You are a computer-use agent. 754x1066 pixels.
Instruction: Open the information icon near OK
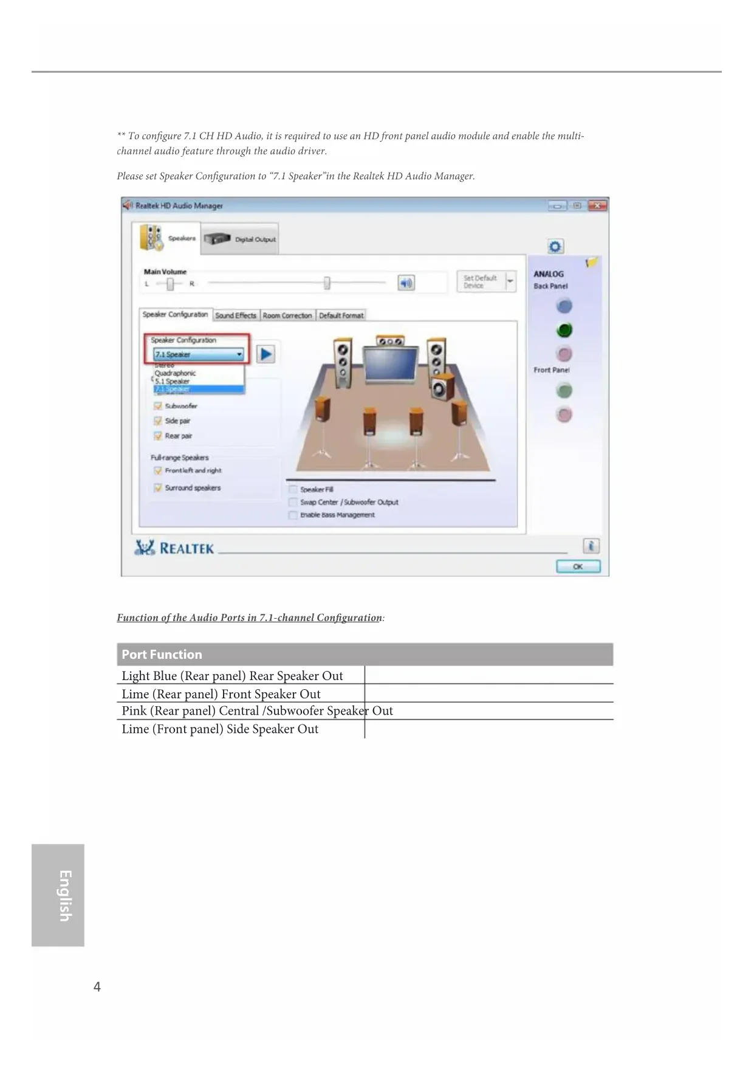591,545
